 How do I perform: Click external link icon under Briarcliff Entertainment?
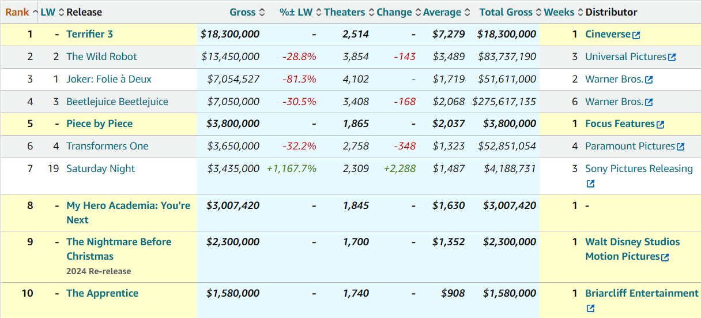[590, 309]
